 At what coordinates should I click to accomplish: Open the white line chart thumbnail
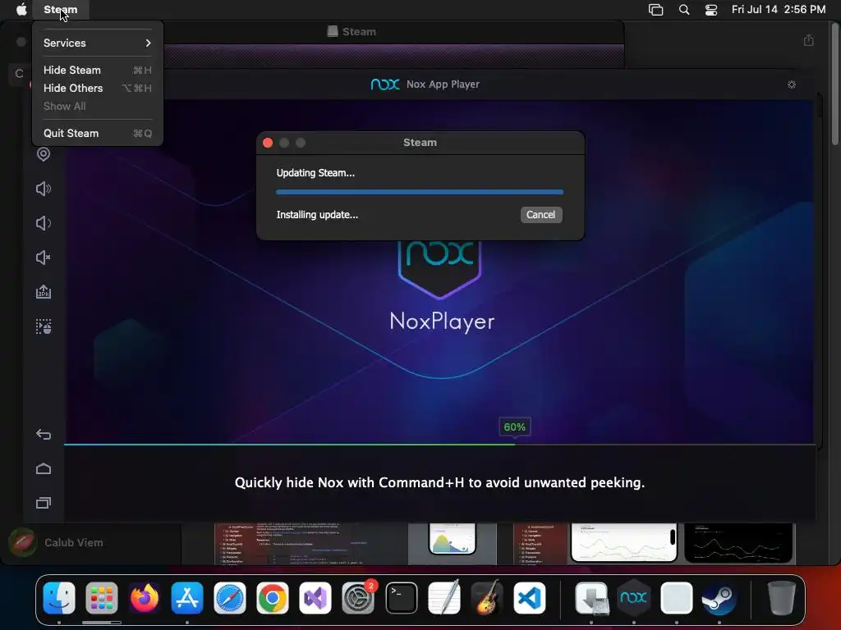(624, 542)
